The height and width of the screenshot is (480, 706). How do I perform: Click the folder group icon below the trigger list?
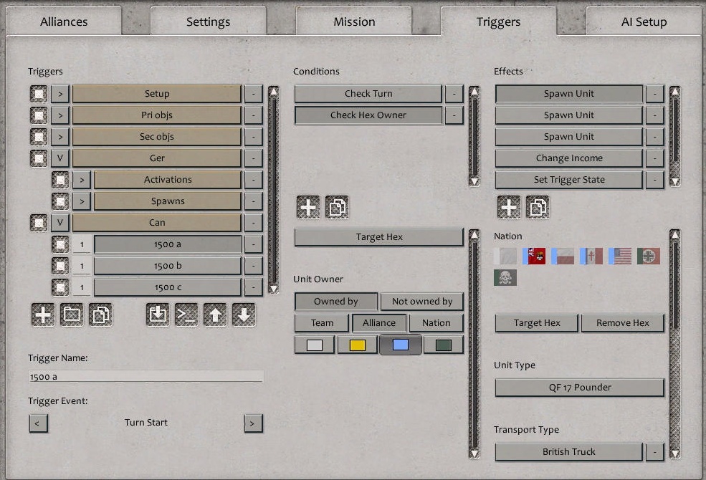71,314
